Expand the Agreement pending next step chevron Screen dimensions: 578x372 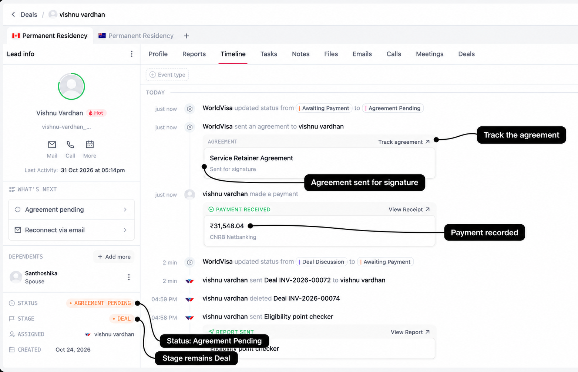click(x=125, y=209)
